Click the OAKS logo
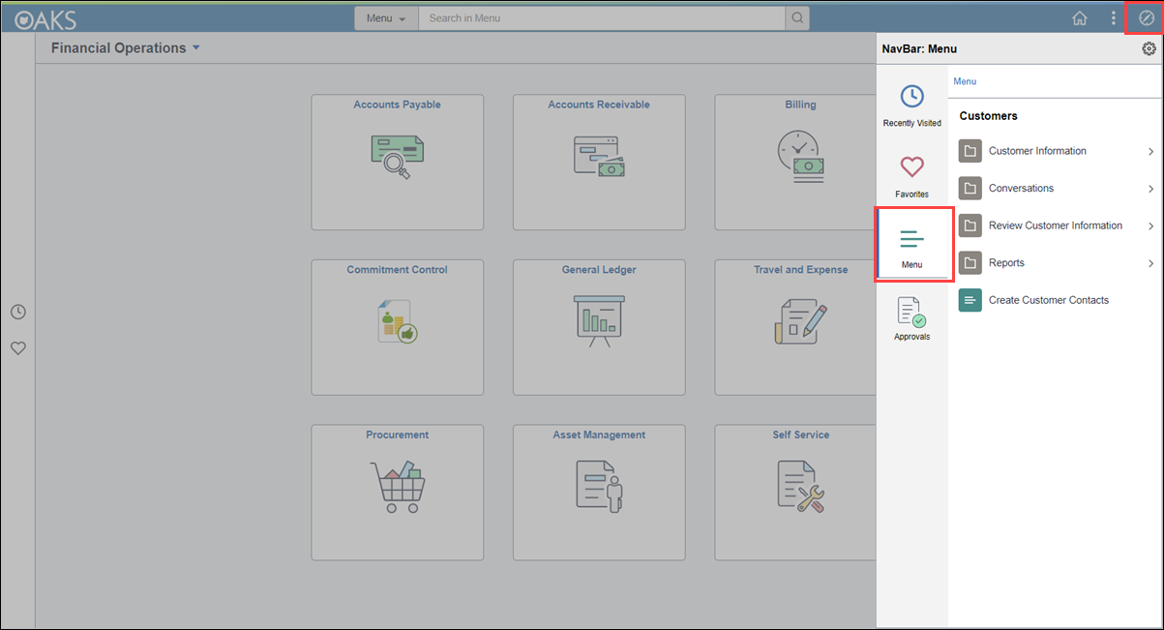This screenshot has height=630, width=1164. tap(45, 18)
